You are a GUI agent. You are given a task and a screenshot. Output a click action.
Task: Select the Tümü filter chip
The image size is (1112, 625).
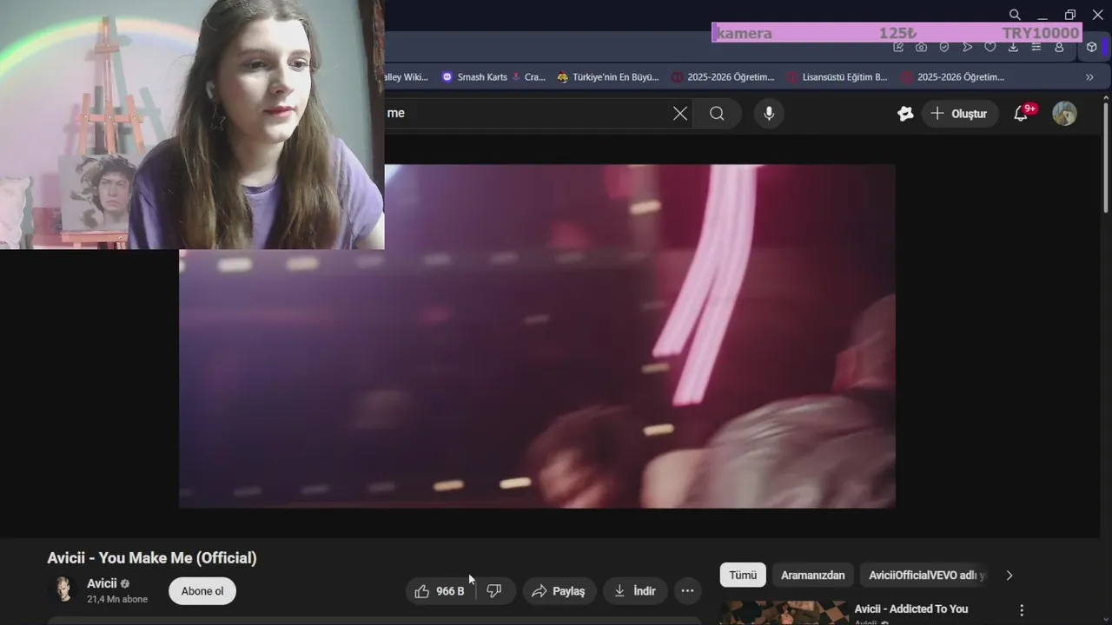click(743, 575)
